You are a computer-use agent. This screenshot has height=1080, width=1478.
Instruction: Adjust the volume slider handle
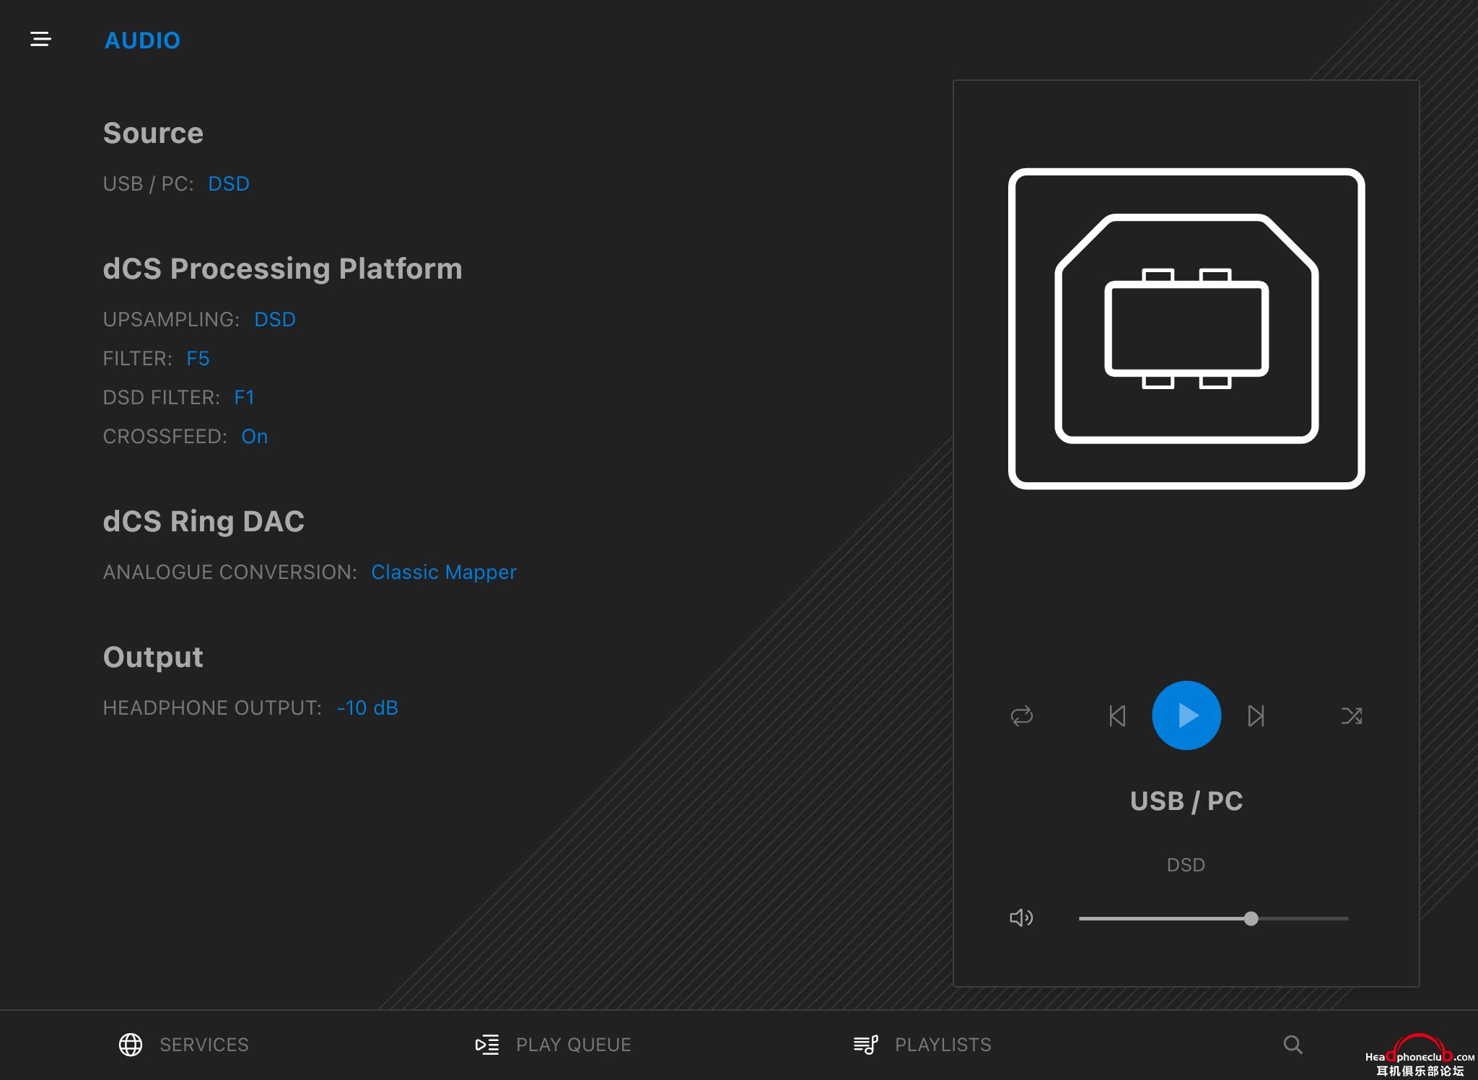1251,918
